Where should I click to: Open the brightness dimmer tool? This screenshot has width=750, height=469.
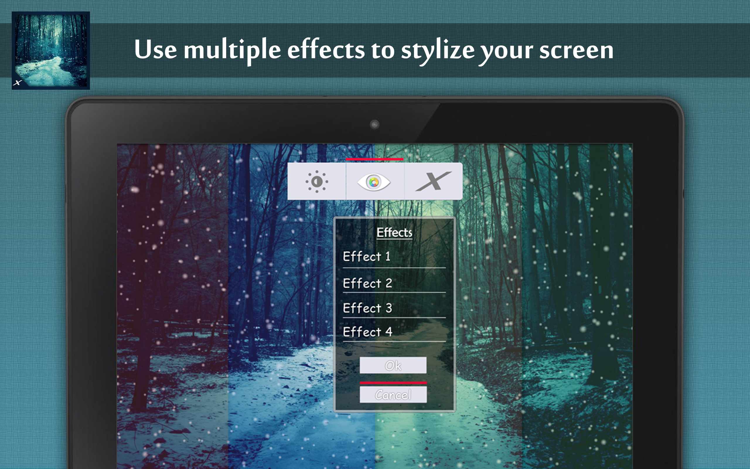(316, 181)
